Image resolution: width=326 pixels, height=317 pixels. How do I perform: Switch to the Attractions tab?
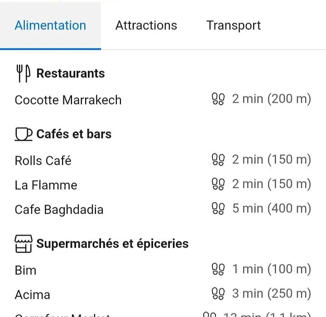pyautogui.click(x=146, y=25)
